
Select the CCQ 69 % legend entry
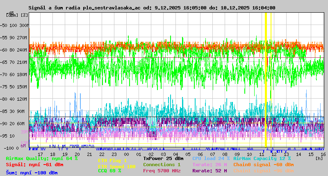[109, 171]
